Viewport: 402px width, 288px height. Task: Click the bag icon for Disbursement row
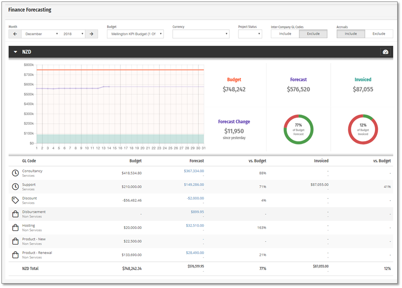pyautogui.click(x=15, y=214)
